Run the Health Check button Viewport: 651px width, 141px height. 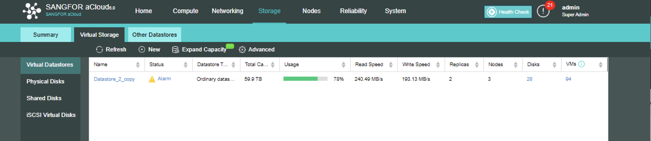[x=508, y=12]
